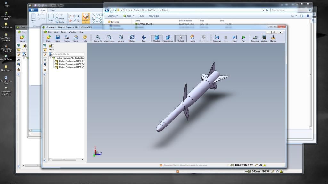Image resolution: width=328 pixels, height=184 pixels.
Task: Advance to the Next view
Action: [x=234, y=39]
